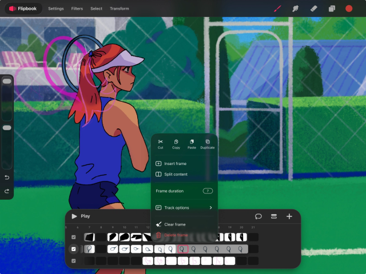Viewport: 366px width, 274px height.
Task: Redo the last action
Action: tap(7, 191)
